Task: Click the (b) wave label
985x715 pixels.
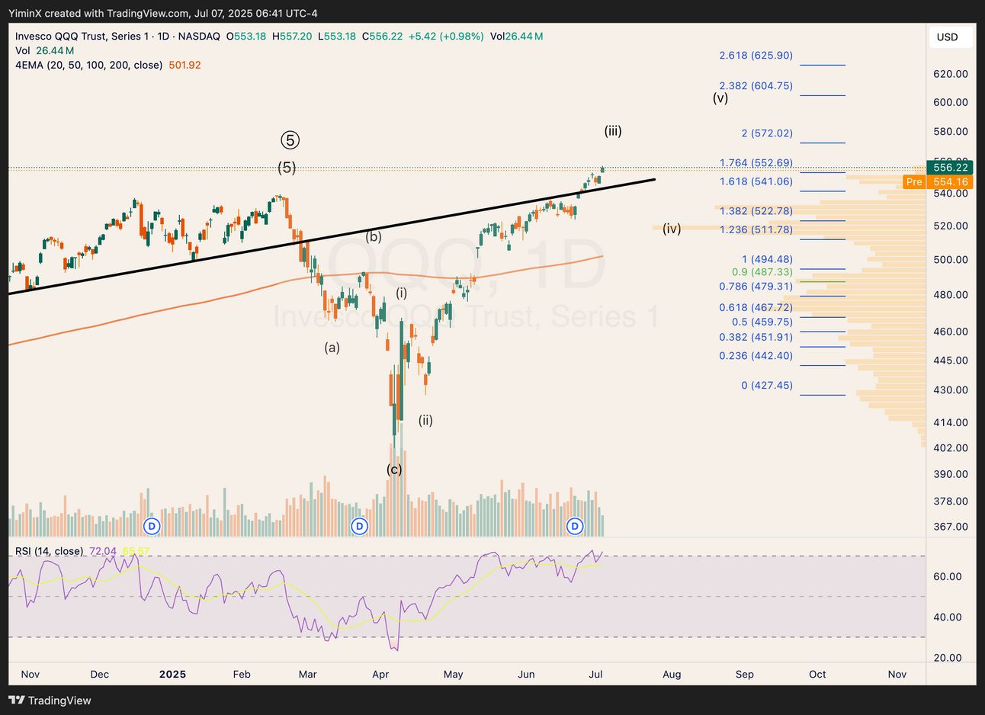Action: tap(374, 236)
